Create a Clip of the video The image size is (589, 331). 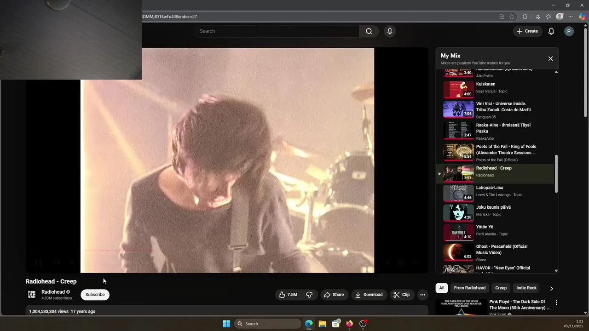coord(401,295)
